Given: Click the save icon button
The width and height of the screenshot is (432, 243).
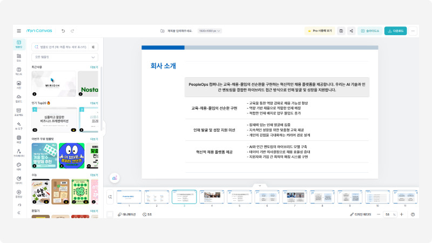Looking at the screenshot, I should [x=341, y=31].
